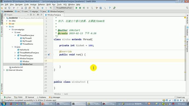
Task: Open Project Structure toolbar icon
Action: [101, 8]
